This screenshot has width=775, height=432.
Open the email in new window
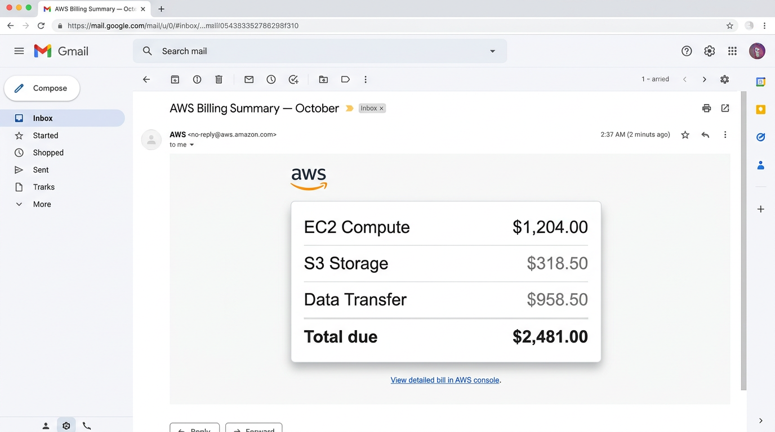point(725,108)
